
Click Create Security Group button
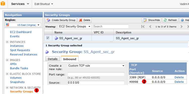pyautogui.click(x=61, y=20)
